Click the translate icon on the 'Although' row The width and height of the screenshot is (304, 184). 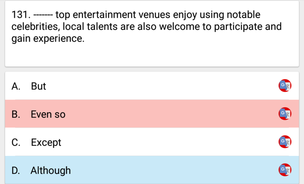(285, 170)
